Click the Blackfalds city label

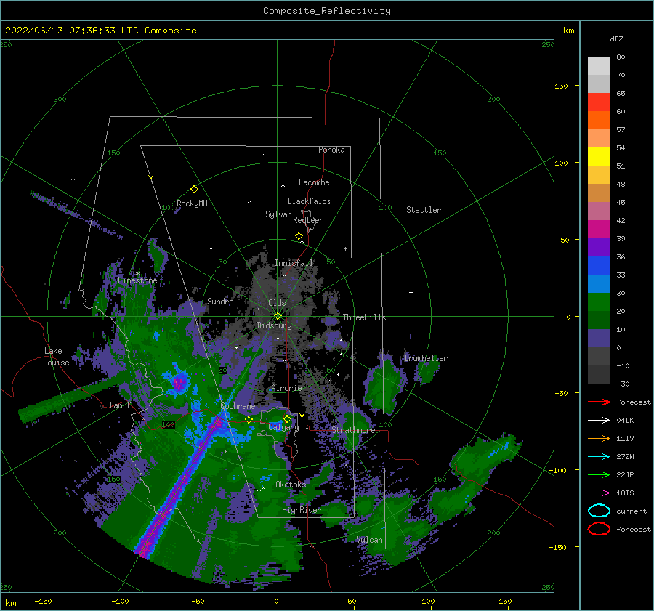[x=309, y=201]
